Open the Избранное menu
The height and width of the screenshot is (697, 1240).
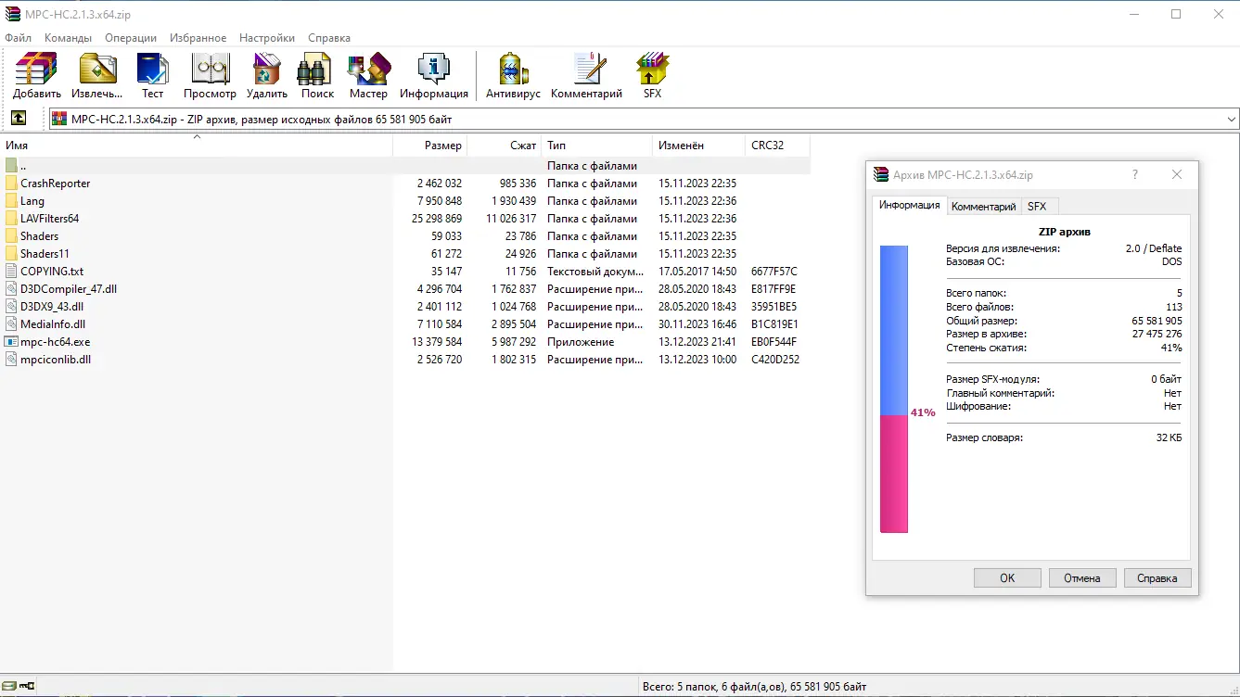(198, 38)
